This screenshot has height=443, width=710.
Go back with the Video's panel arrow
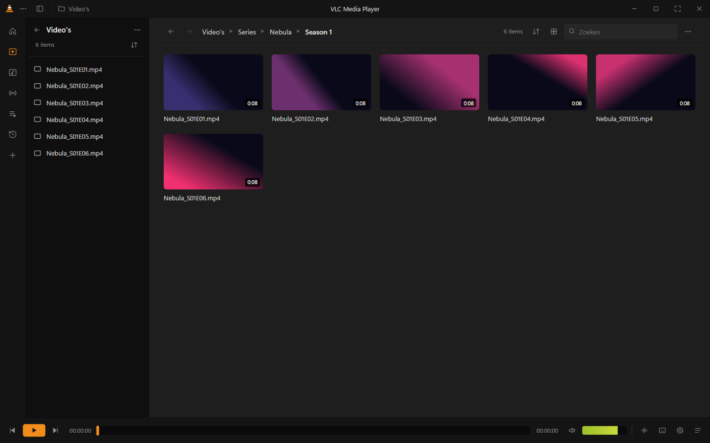pos(37,30)
